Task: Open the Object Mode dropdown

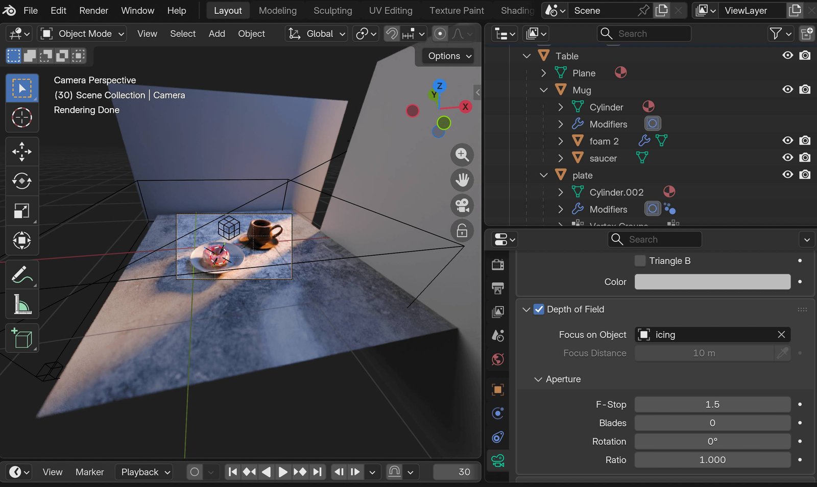Action: click(83, 34)
